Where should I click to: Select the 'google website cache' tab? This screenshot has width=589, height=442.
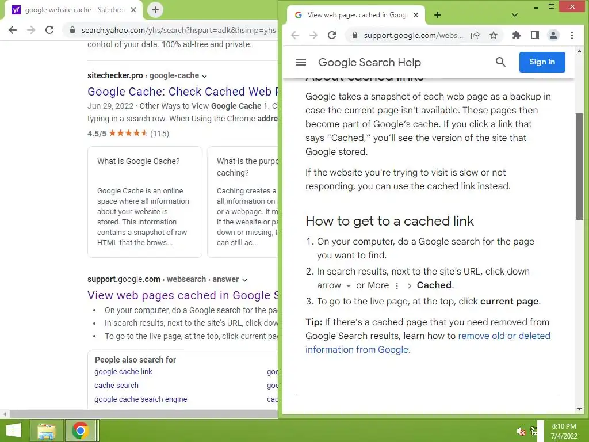[73, 10]
